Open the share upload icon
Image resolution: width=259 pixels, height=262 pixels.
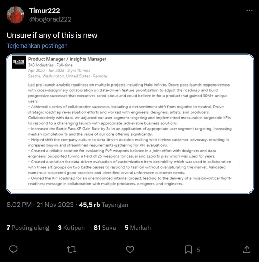pos(247,250)
